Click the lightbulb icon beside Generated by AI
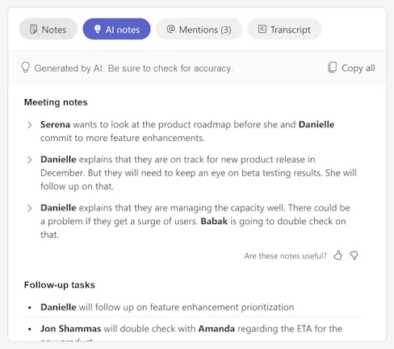Screen dimensions: 394x349 pyautogui.click(x=25, y=68)
